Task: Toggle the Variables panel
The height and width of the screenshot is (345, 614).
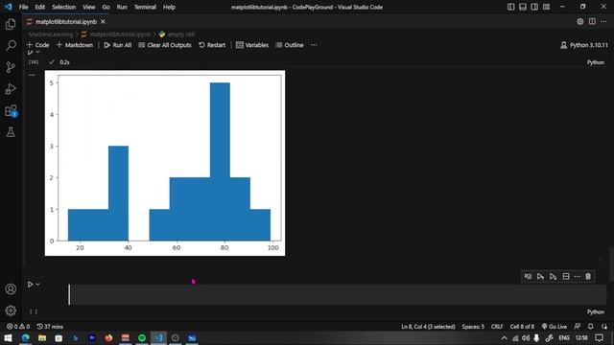Action: point(252,45)
